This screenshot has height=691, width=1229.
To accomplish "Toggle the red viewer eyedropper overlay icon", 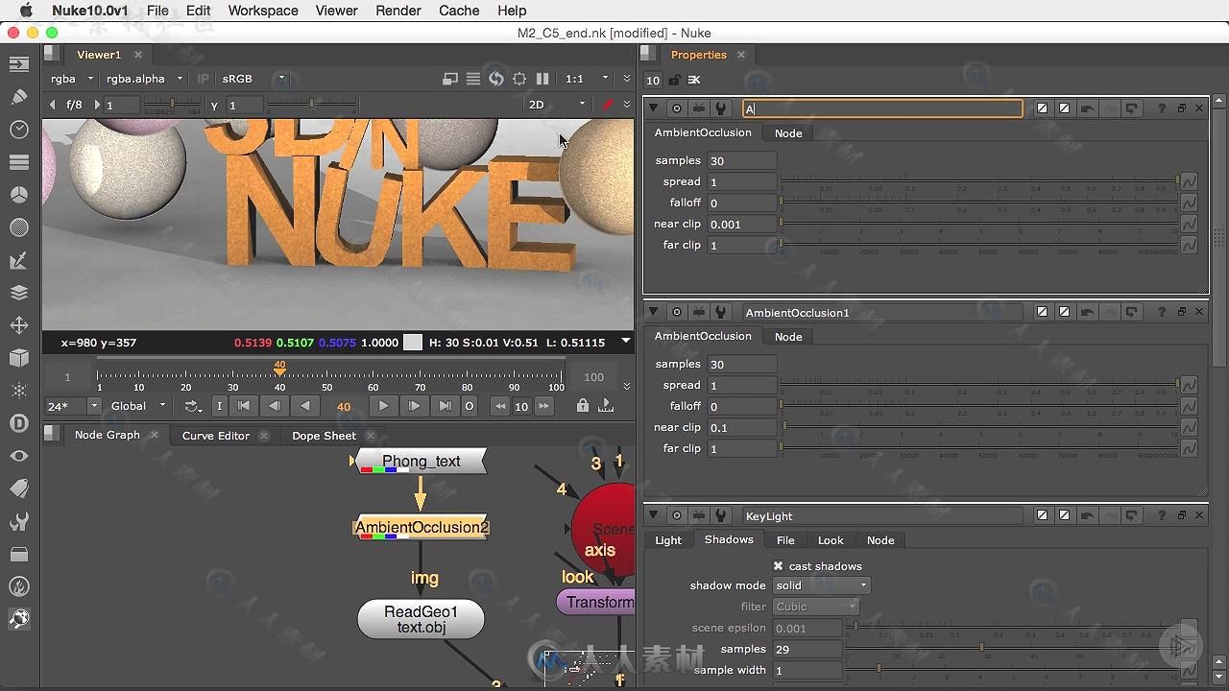I will (607, 105).
